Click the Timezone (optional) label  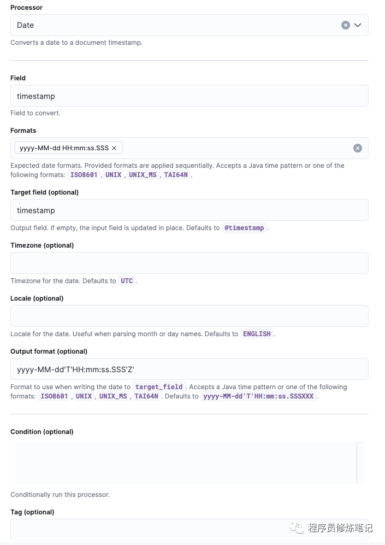(x=42, y=245)
